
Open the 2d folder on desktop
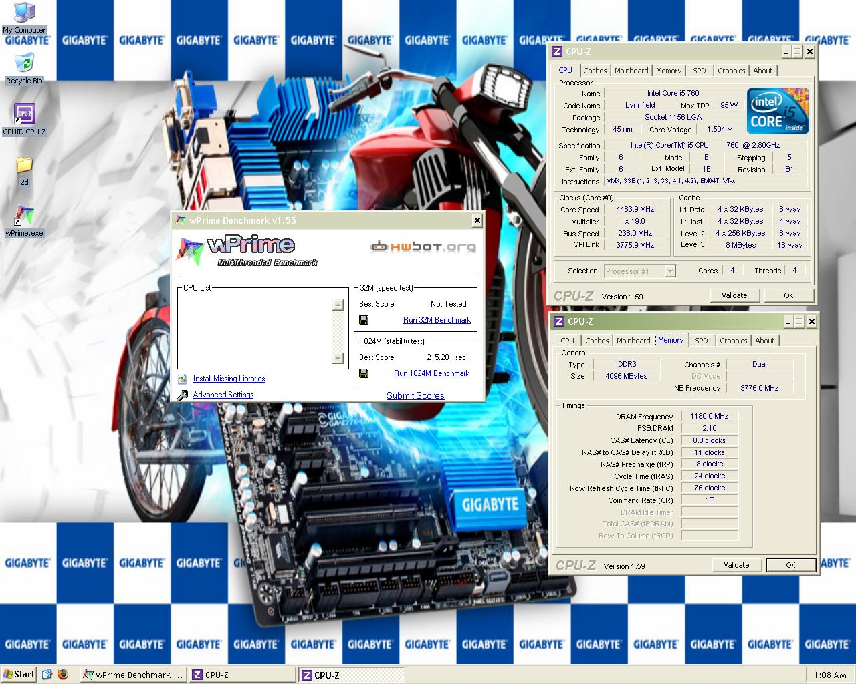point(24,170)
